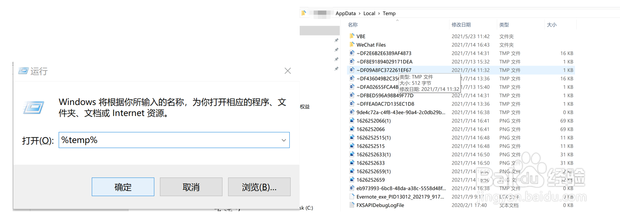Image resolution: width=620 pixels, height=218 pixels.
Task: Select the ~DF09A8FC372261EF67 file icon
Action: [352, 70]
